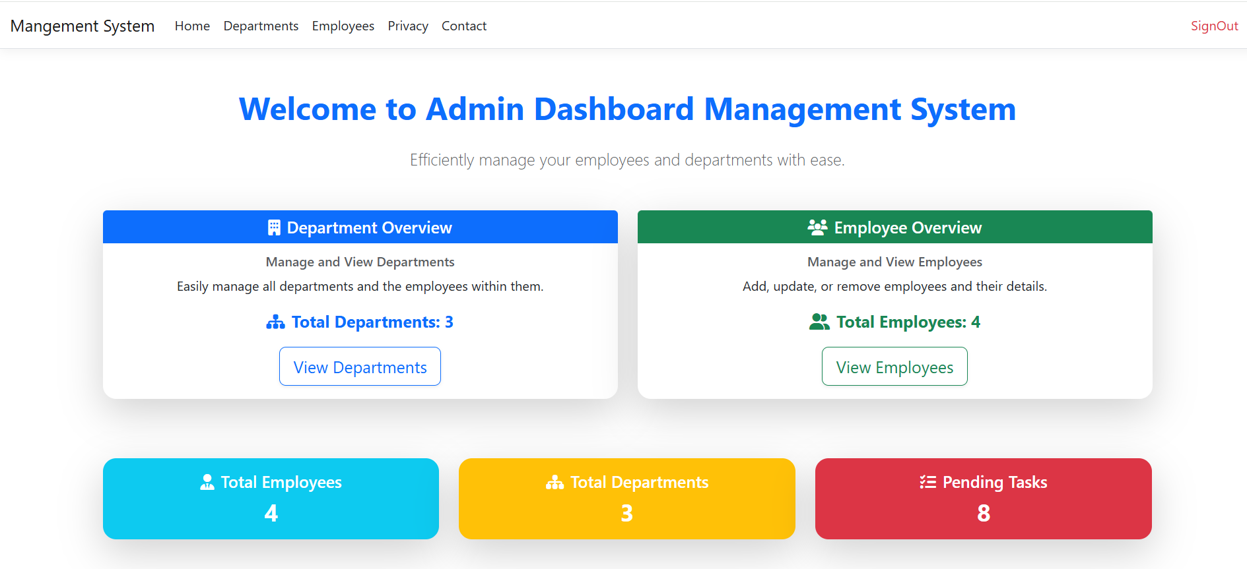Image resolution: width=1247 pixels, height=569 pixels.
Task: Open the Privacy page link
Action: [407, 26]
